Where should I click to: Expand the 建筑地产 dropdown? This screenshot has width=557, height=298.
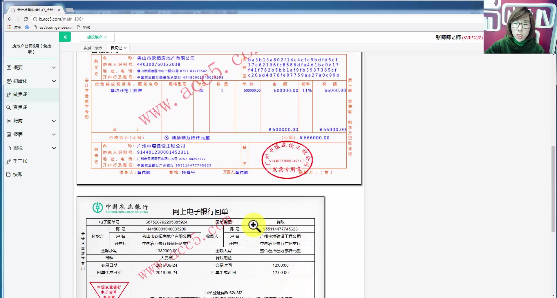click(x=96, y=37)
